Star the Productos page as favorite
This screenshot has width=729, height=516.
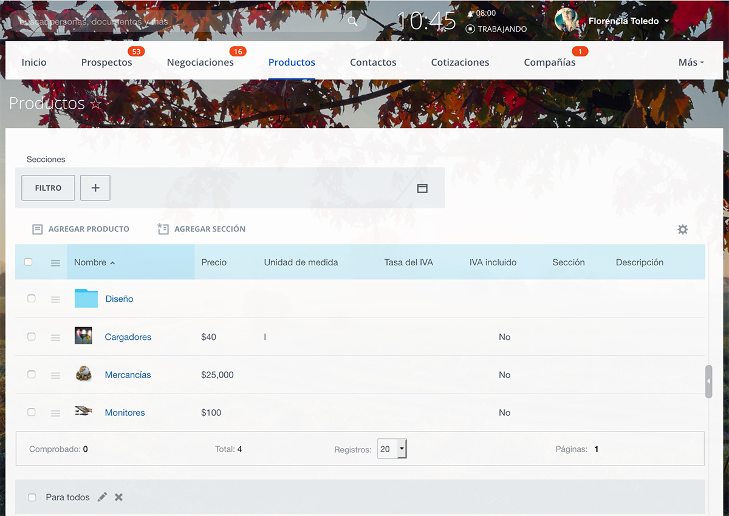[x=96, y=104]
